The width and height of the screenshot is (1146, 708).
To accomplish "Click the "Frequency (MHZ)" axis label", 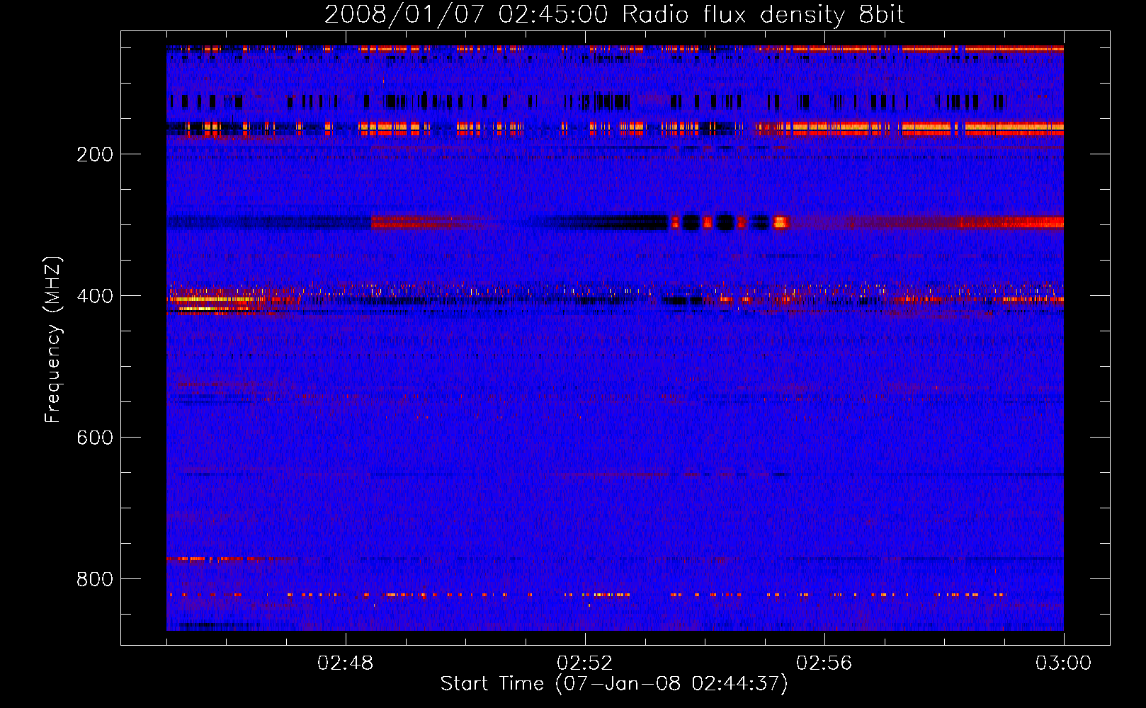I will (x=53, y=339).
